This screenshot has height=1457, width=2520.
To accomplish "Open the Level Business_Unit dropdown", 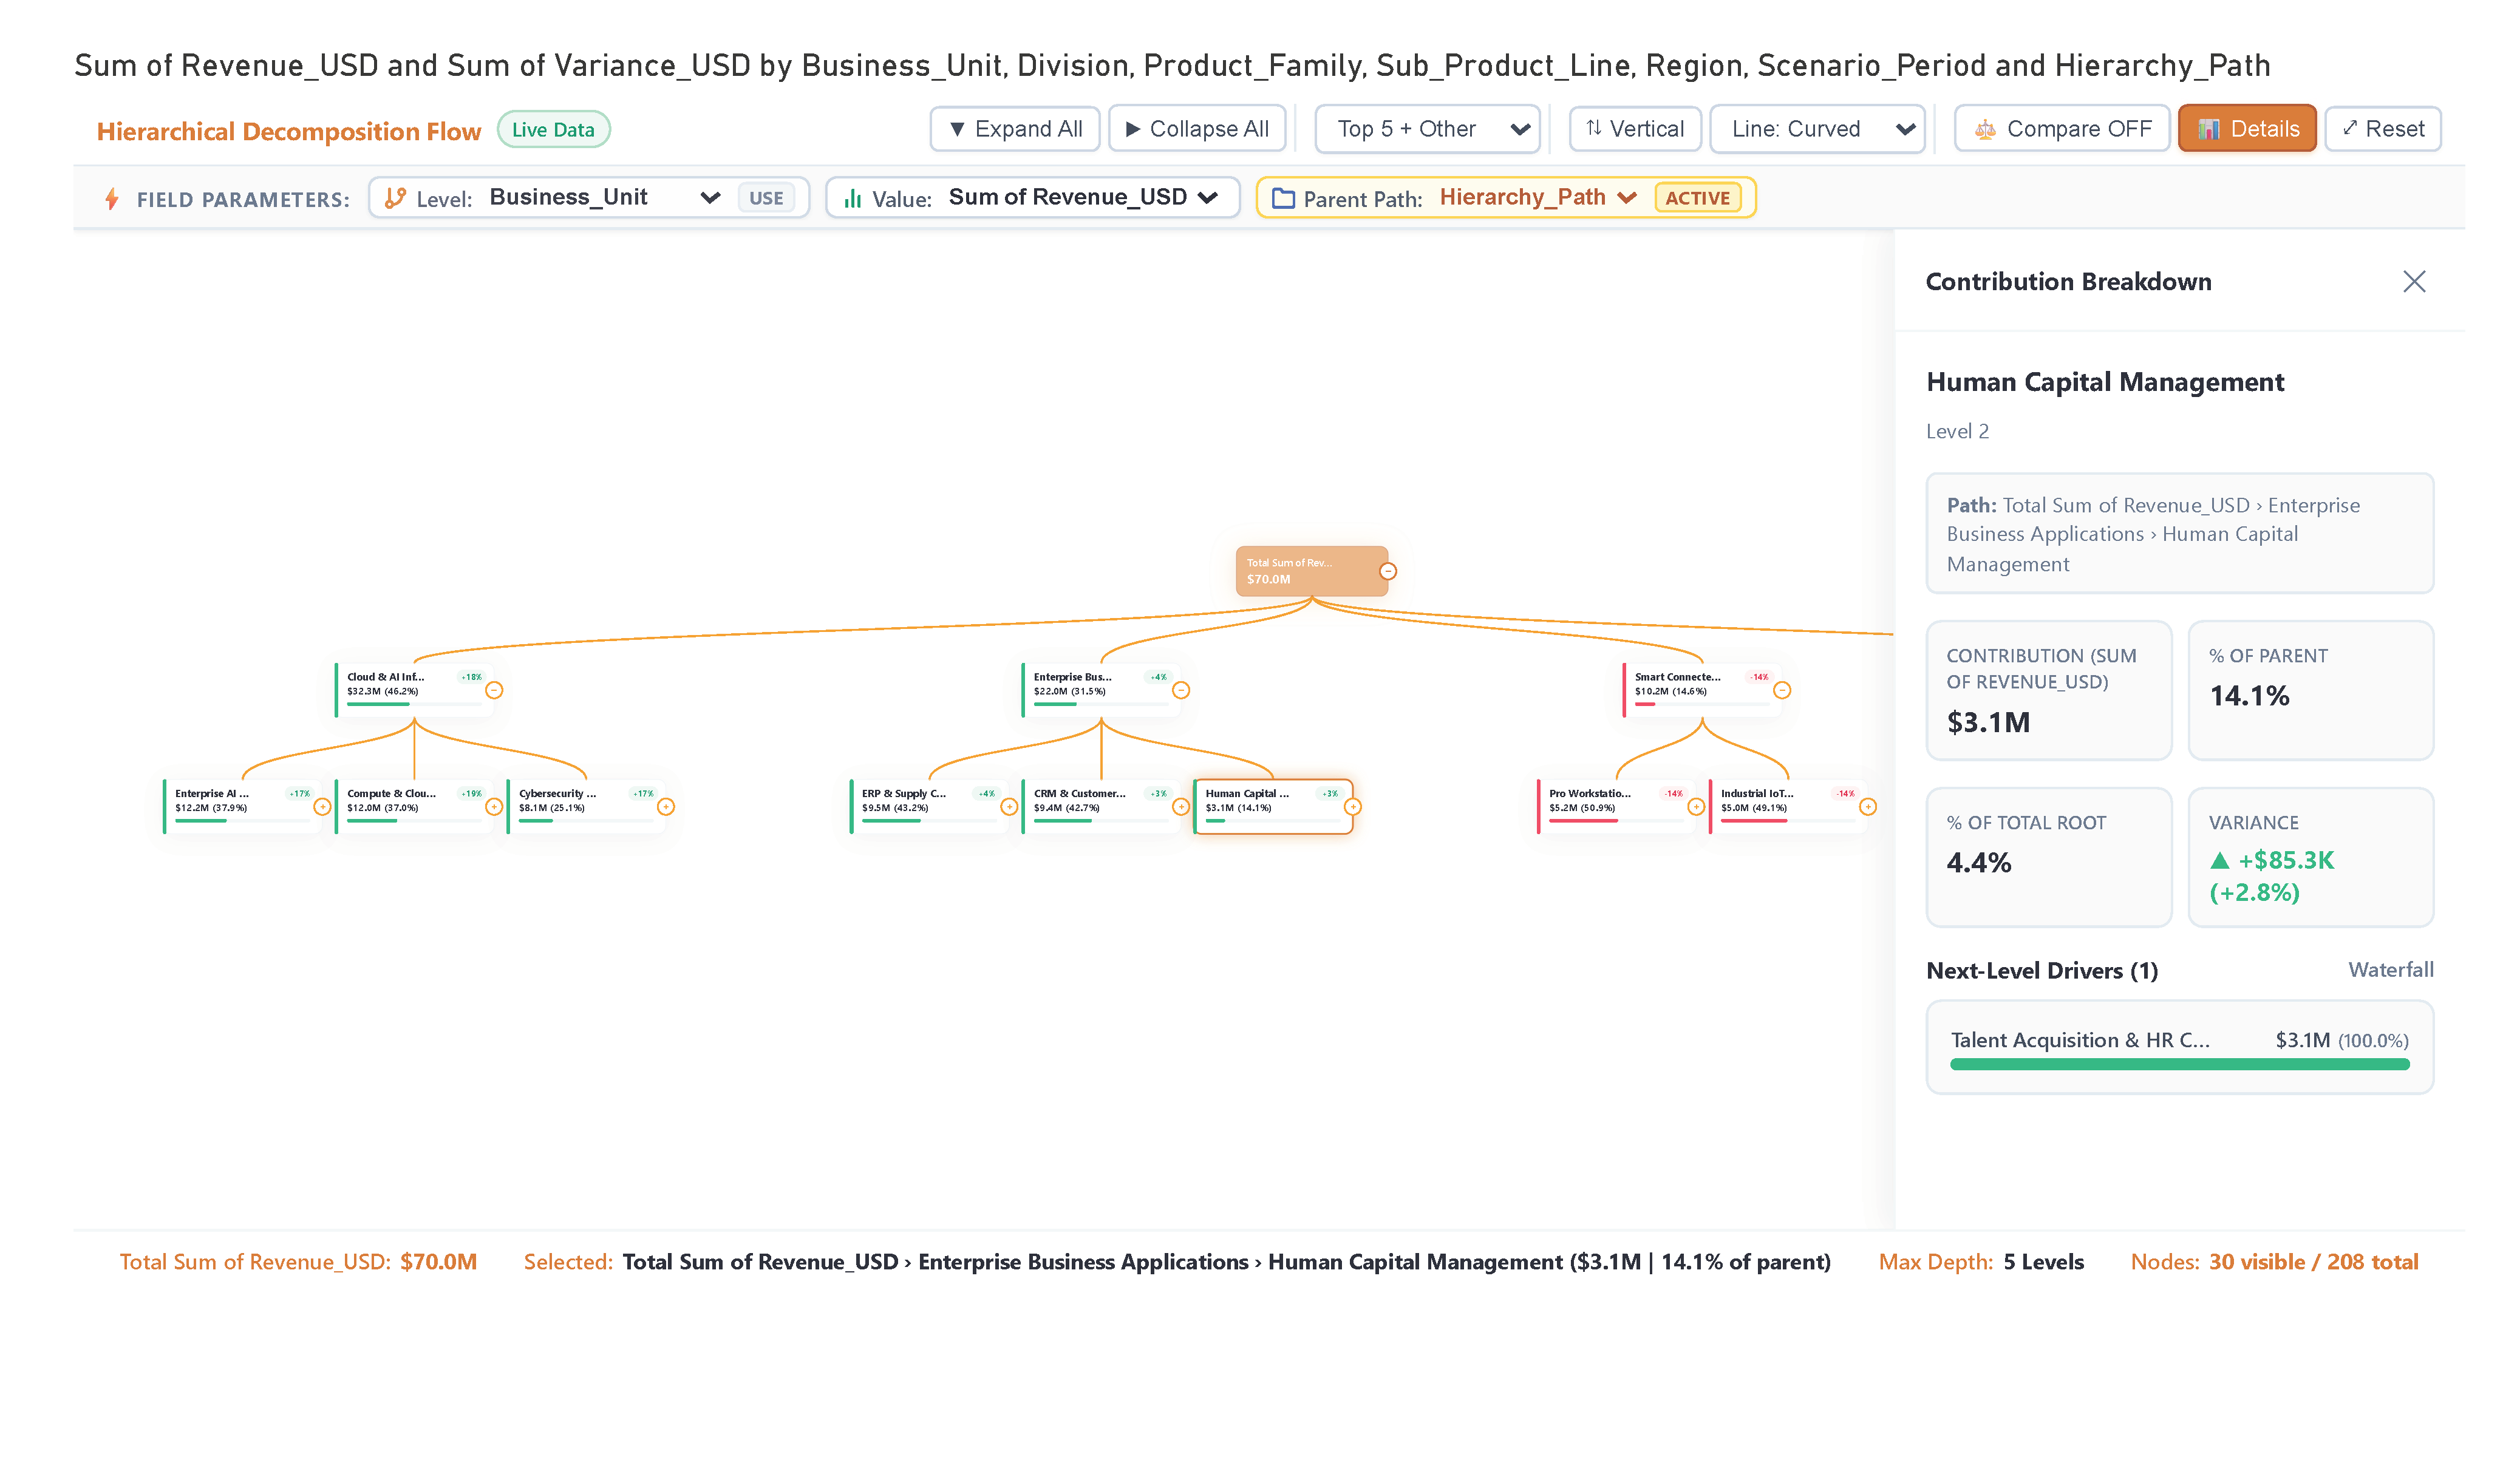I will (x=605, y=197).
